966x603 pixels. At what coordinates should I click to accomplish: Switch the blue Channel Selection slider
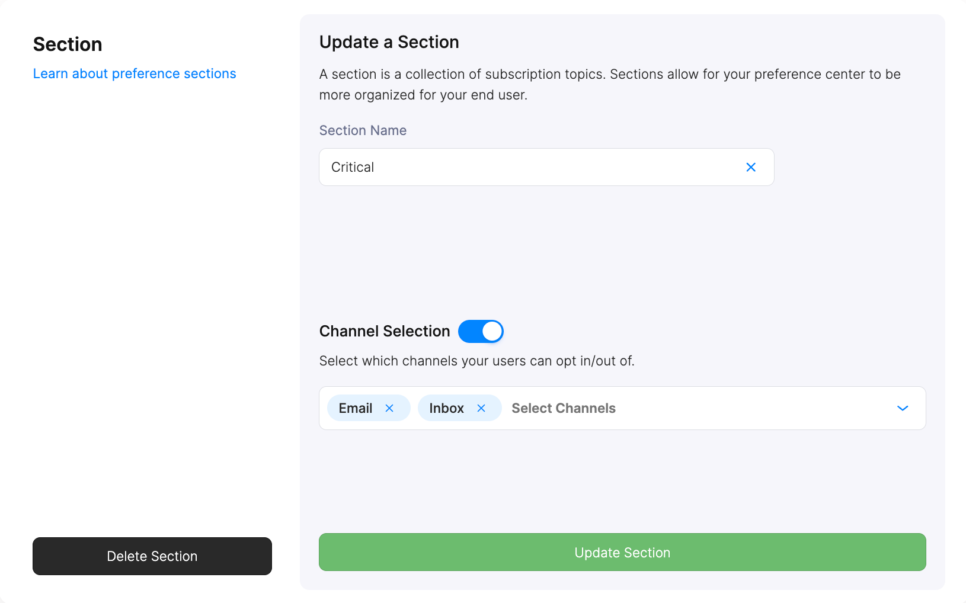pyautogui.click(x=481, y=331)
